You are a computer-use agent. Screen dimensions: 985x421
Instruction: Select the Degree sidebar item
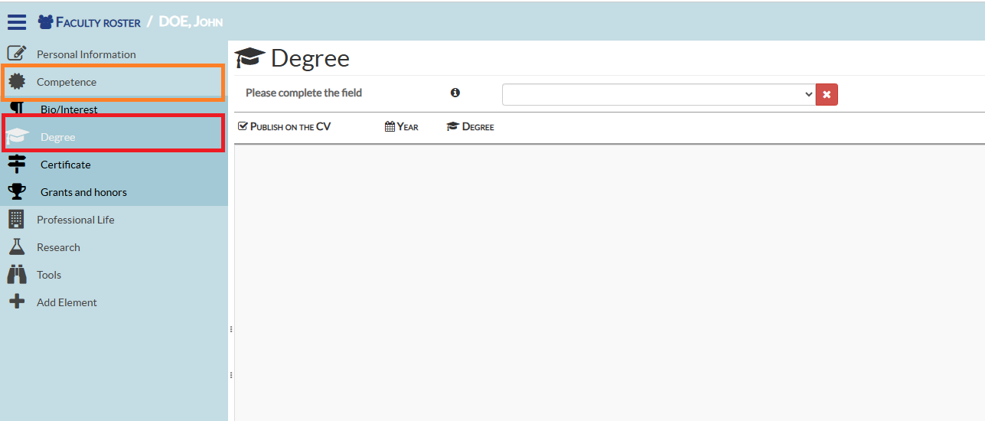click(58, 137)
